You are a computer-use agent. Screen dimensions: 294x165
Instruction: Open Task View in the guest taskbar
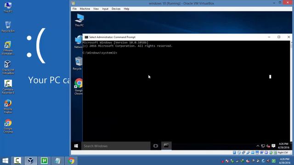155,146
